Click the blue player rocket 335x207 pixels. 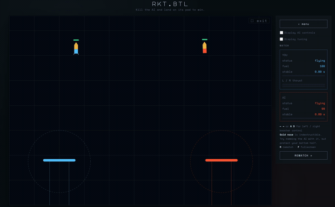(76, 48)
